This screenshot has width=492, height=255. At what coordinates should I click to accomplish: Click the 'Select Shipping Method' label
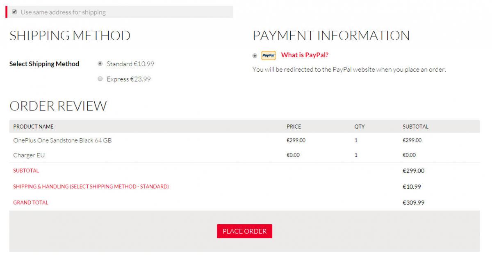(44, 64)
